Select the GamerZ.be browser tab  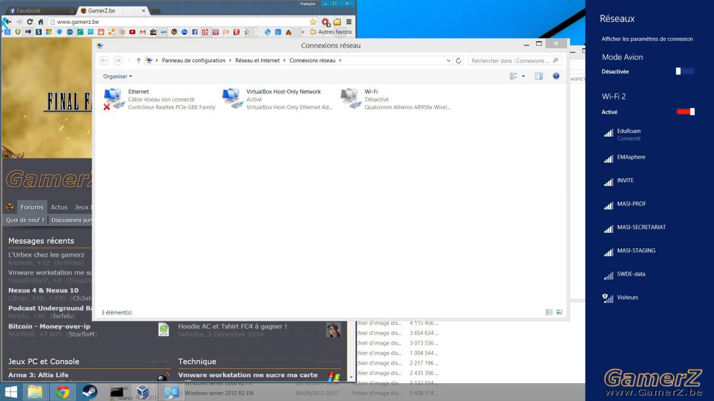[113, 11]
